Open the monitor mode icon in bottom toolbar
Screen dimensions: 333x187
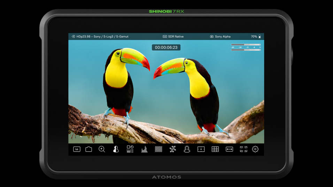[x=77, y=149]
